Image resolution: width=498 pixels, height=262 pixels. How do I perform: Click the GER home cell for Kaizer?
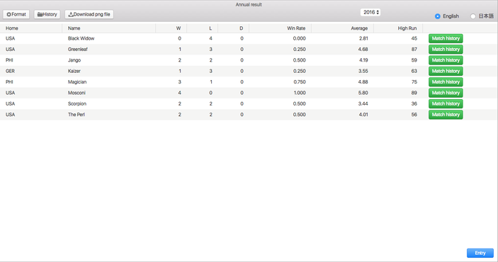[10, 71]
